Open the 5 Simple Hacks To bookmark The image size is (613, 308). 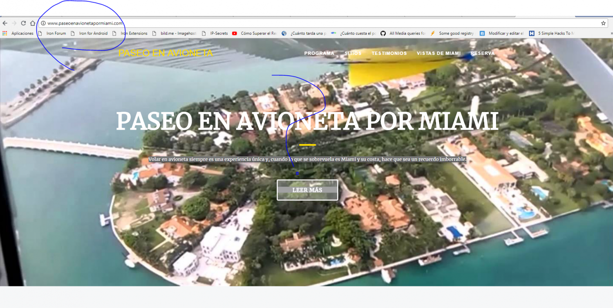[552, 34]
